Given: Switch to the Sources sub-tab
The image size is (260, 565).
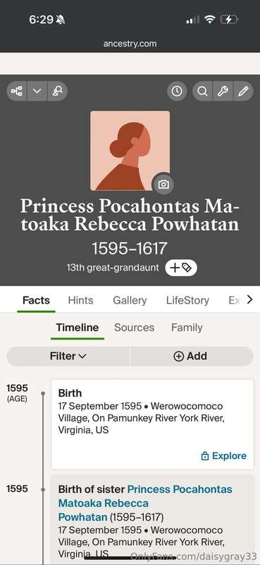Looking at the screenshot, I should (134, 328).
